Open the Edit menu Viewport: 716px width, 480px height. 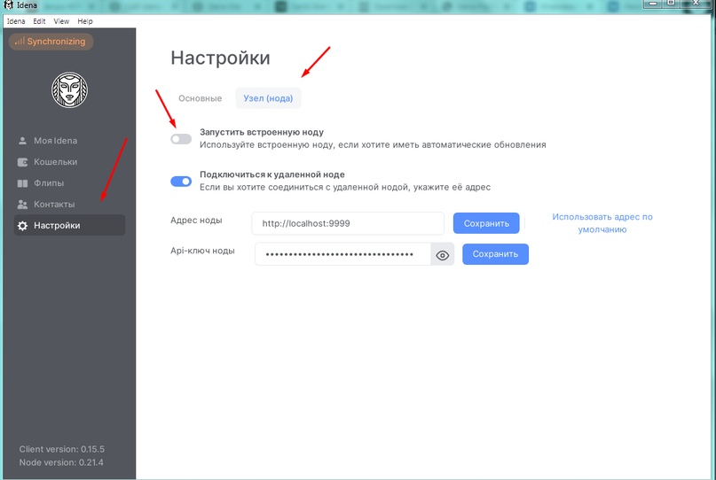point(39,21)
